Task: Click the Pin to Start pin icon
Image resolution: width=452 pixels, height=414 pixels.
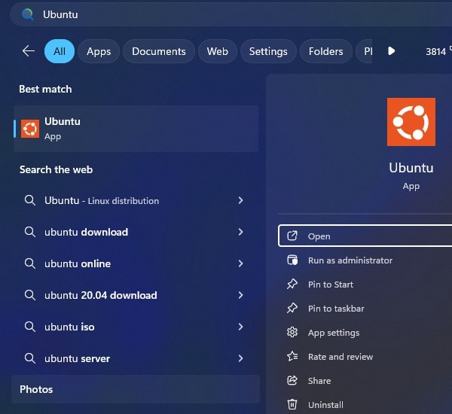Action: point(292,285)
